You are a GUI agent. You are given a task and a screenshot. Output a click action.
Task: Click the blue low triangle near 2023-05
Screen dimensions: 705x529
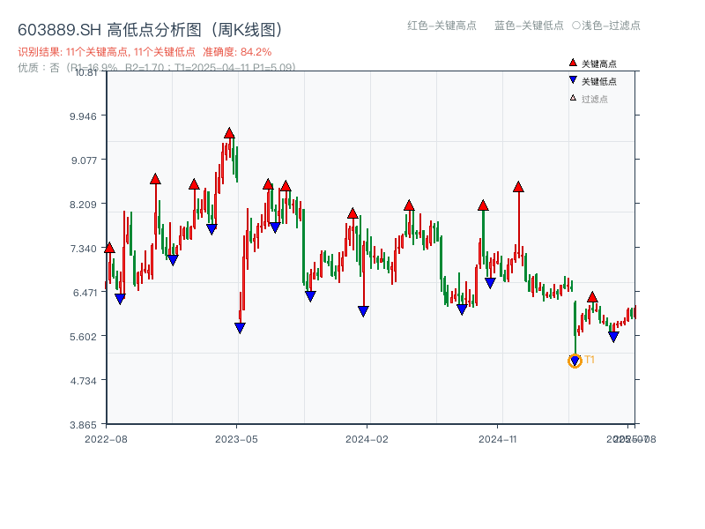point(239,327)
